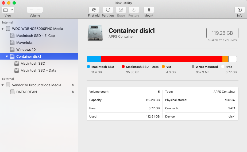247x152 pixels.
Task: Click the 11.4 GB size label
Action: pos(97,72)
